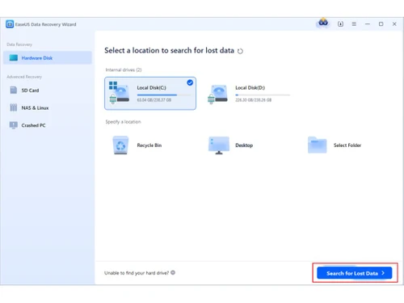Maximize the Data Recovery Wizard window

click(x=381, y=24)
